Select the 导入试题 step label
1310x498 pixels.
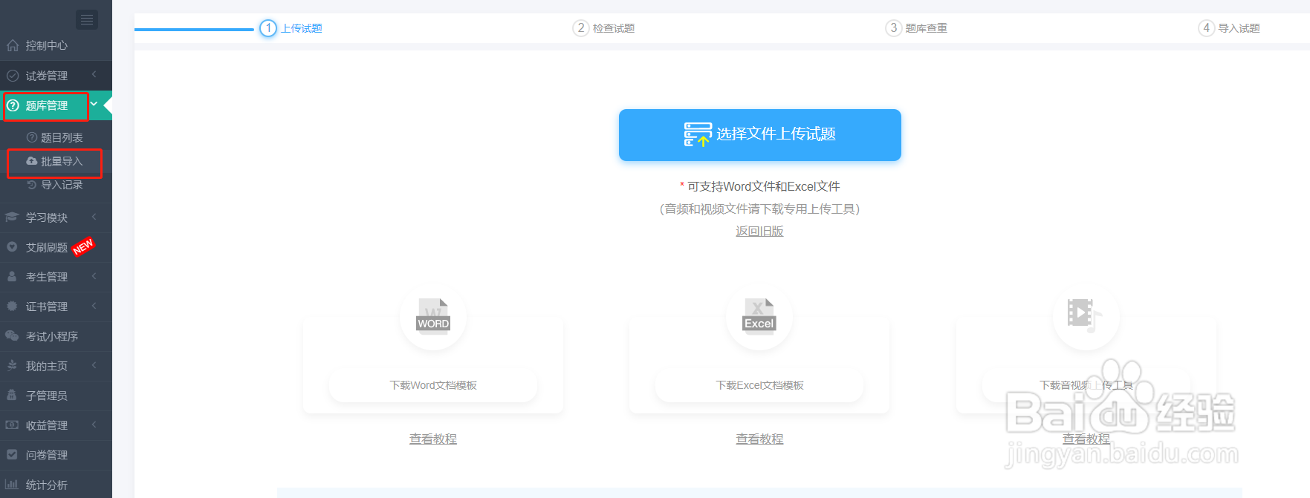pos(1239,28)
